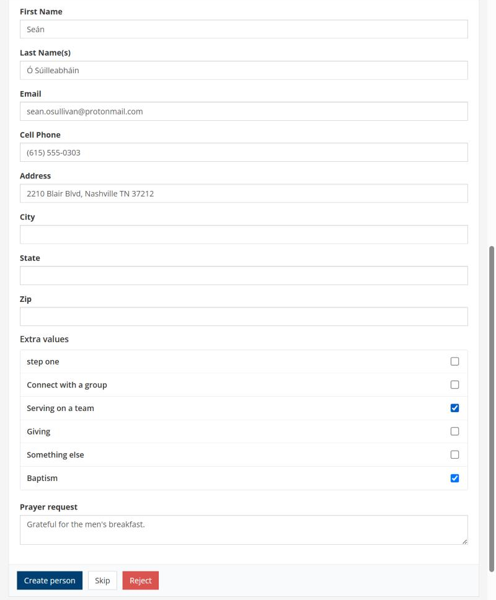Click the step one label text
The height and width of the screenshot is (600, 496).
pos(43,361)
